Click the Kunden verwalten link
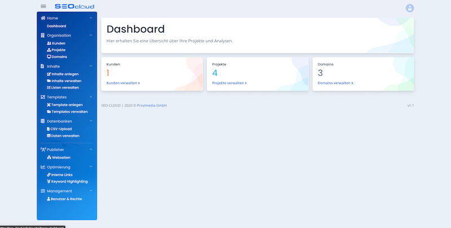The height and width of the screenshot is (228, 451). pos(123,83)
